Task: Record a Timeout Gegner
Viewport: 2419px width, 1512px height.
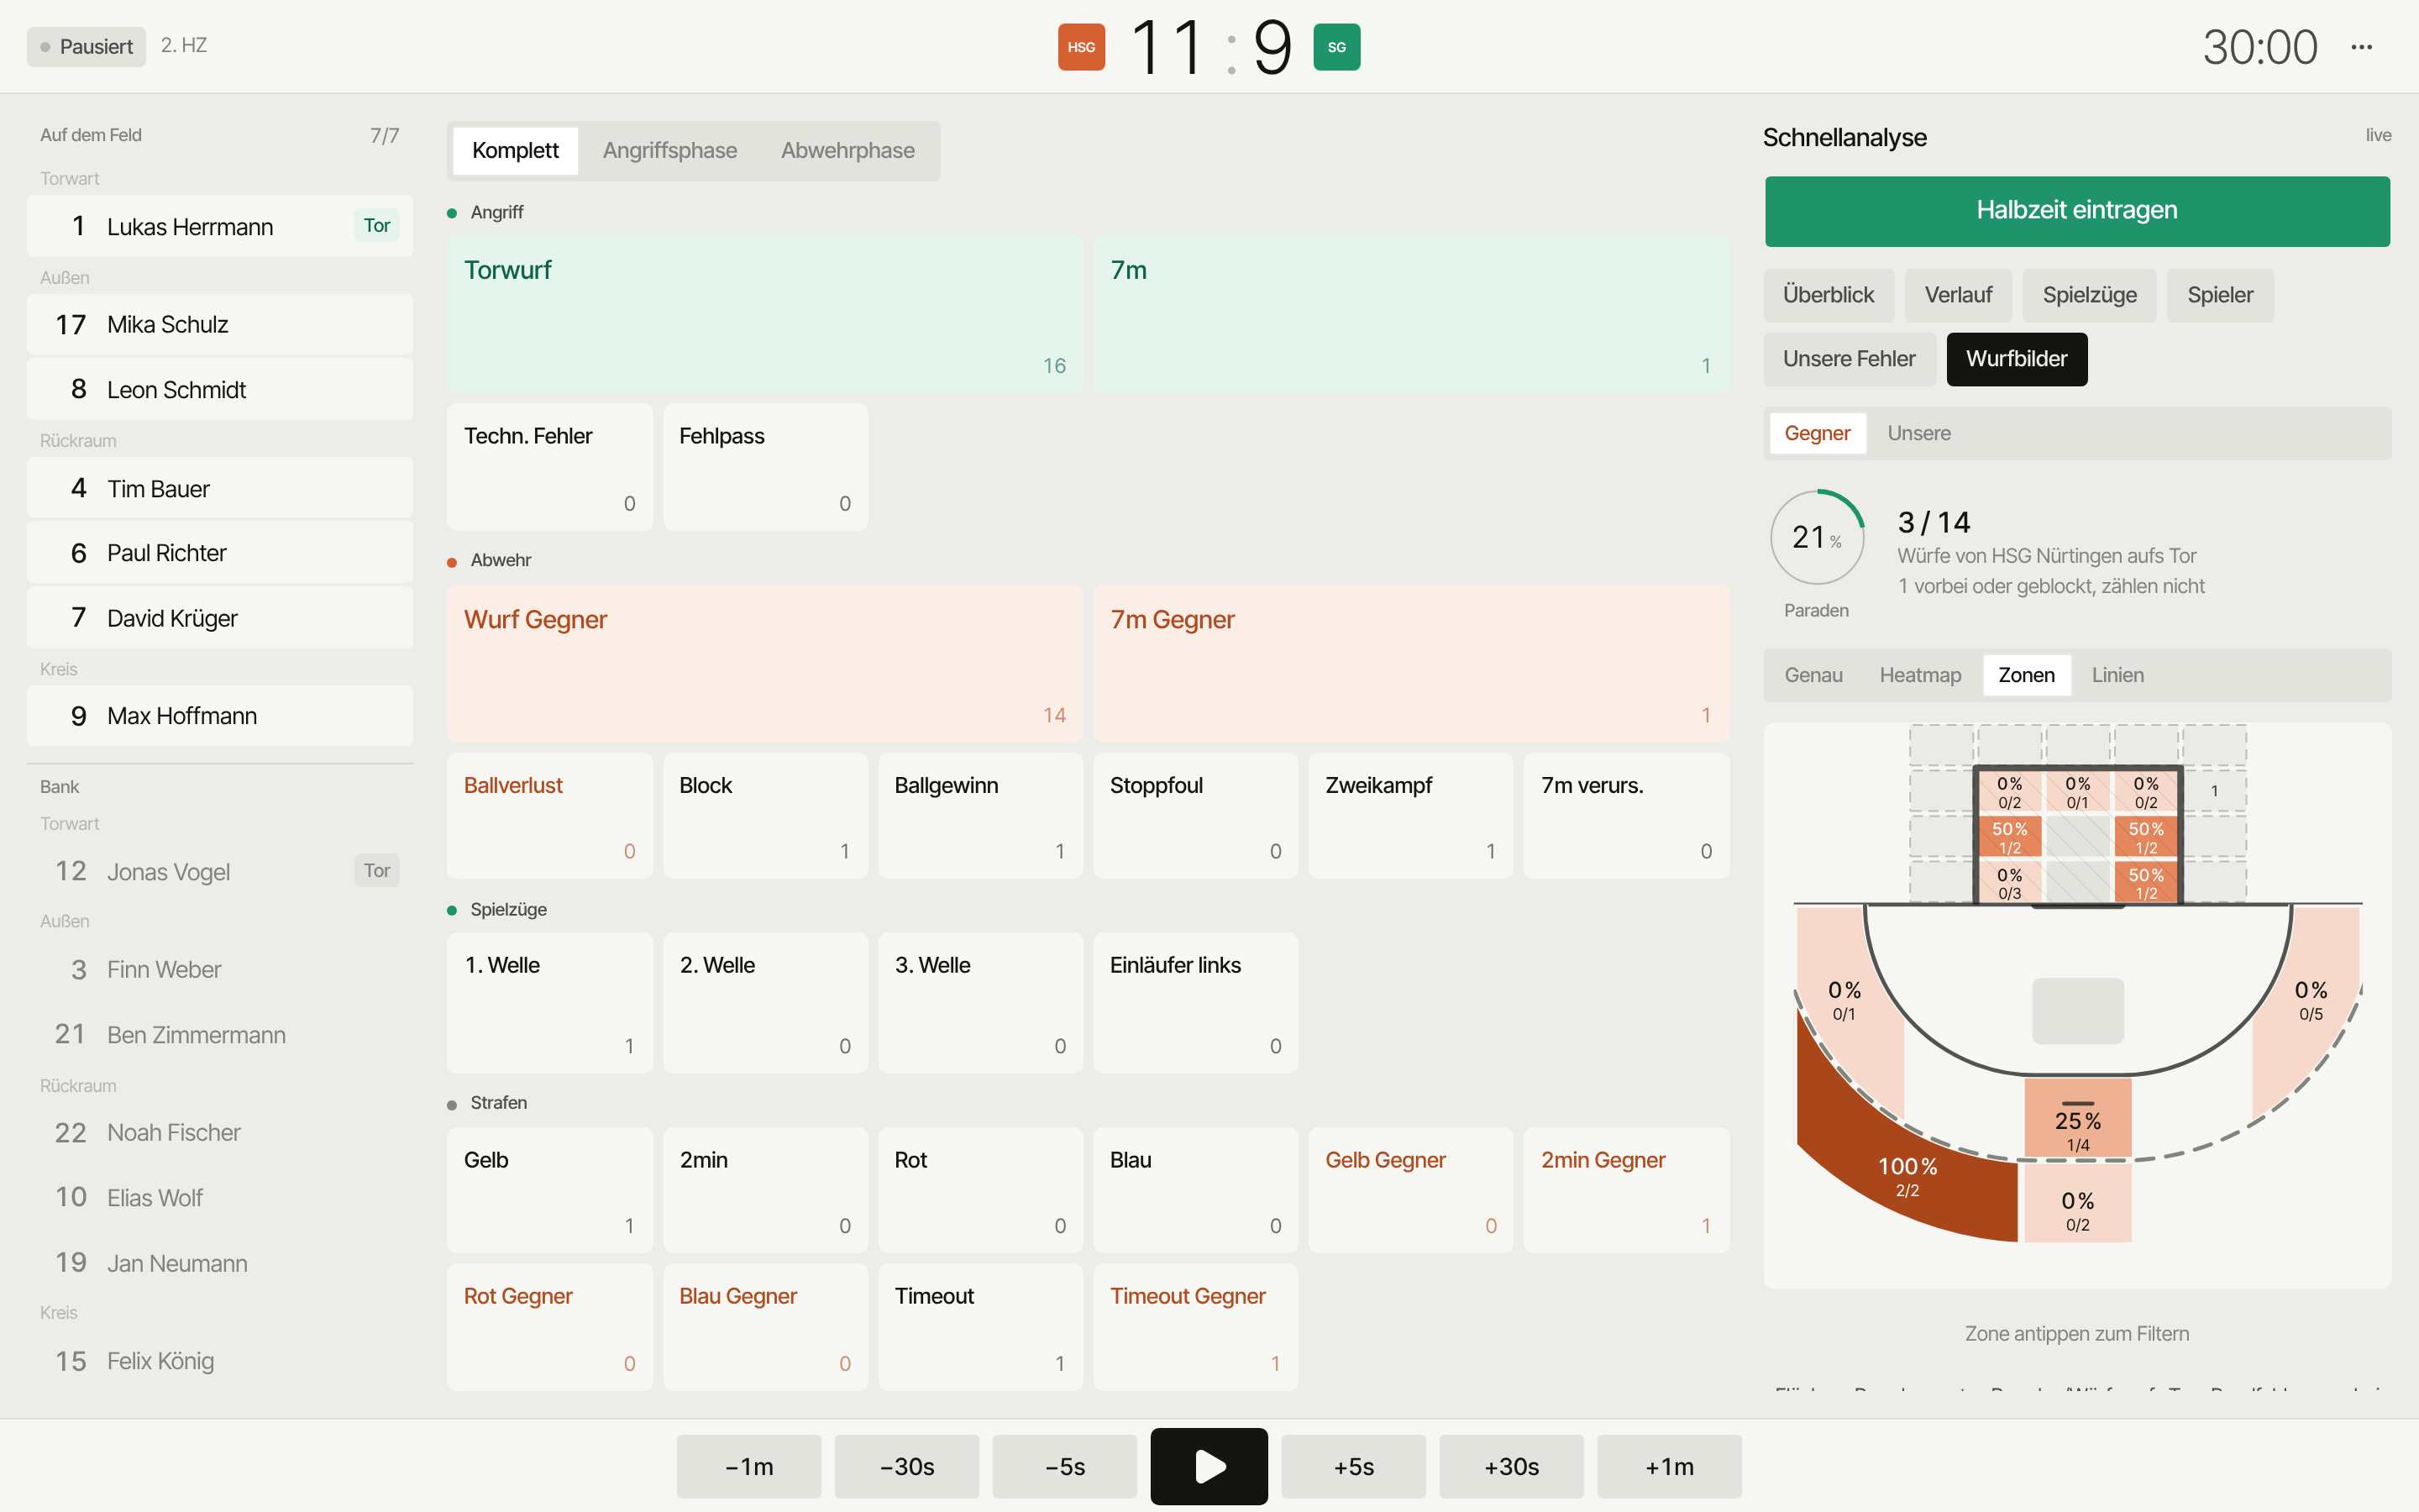Action: tap(1195, 1327)
